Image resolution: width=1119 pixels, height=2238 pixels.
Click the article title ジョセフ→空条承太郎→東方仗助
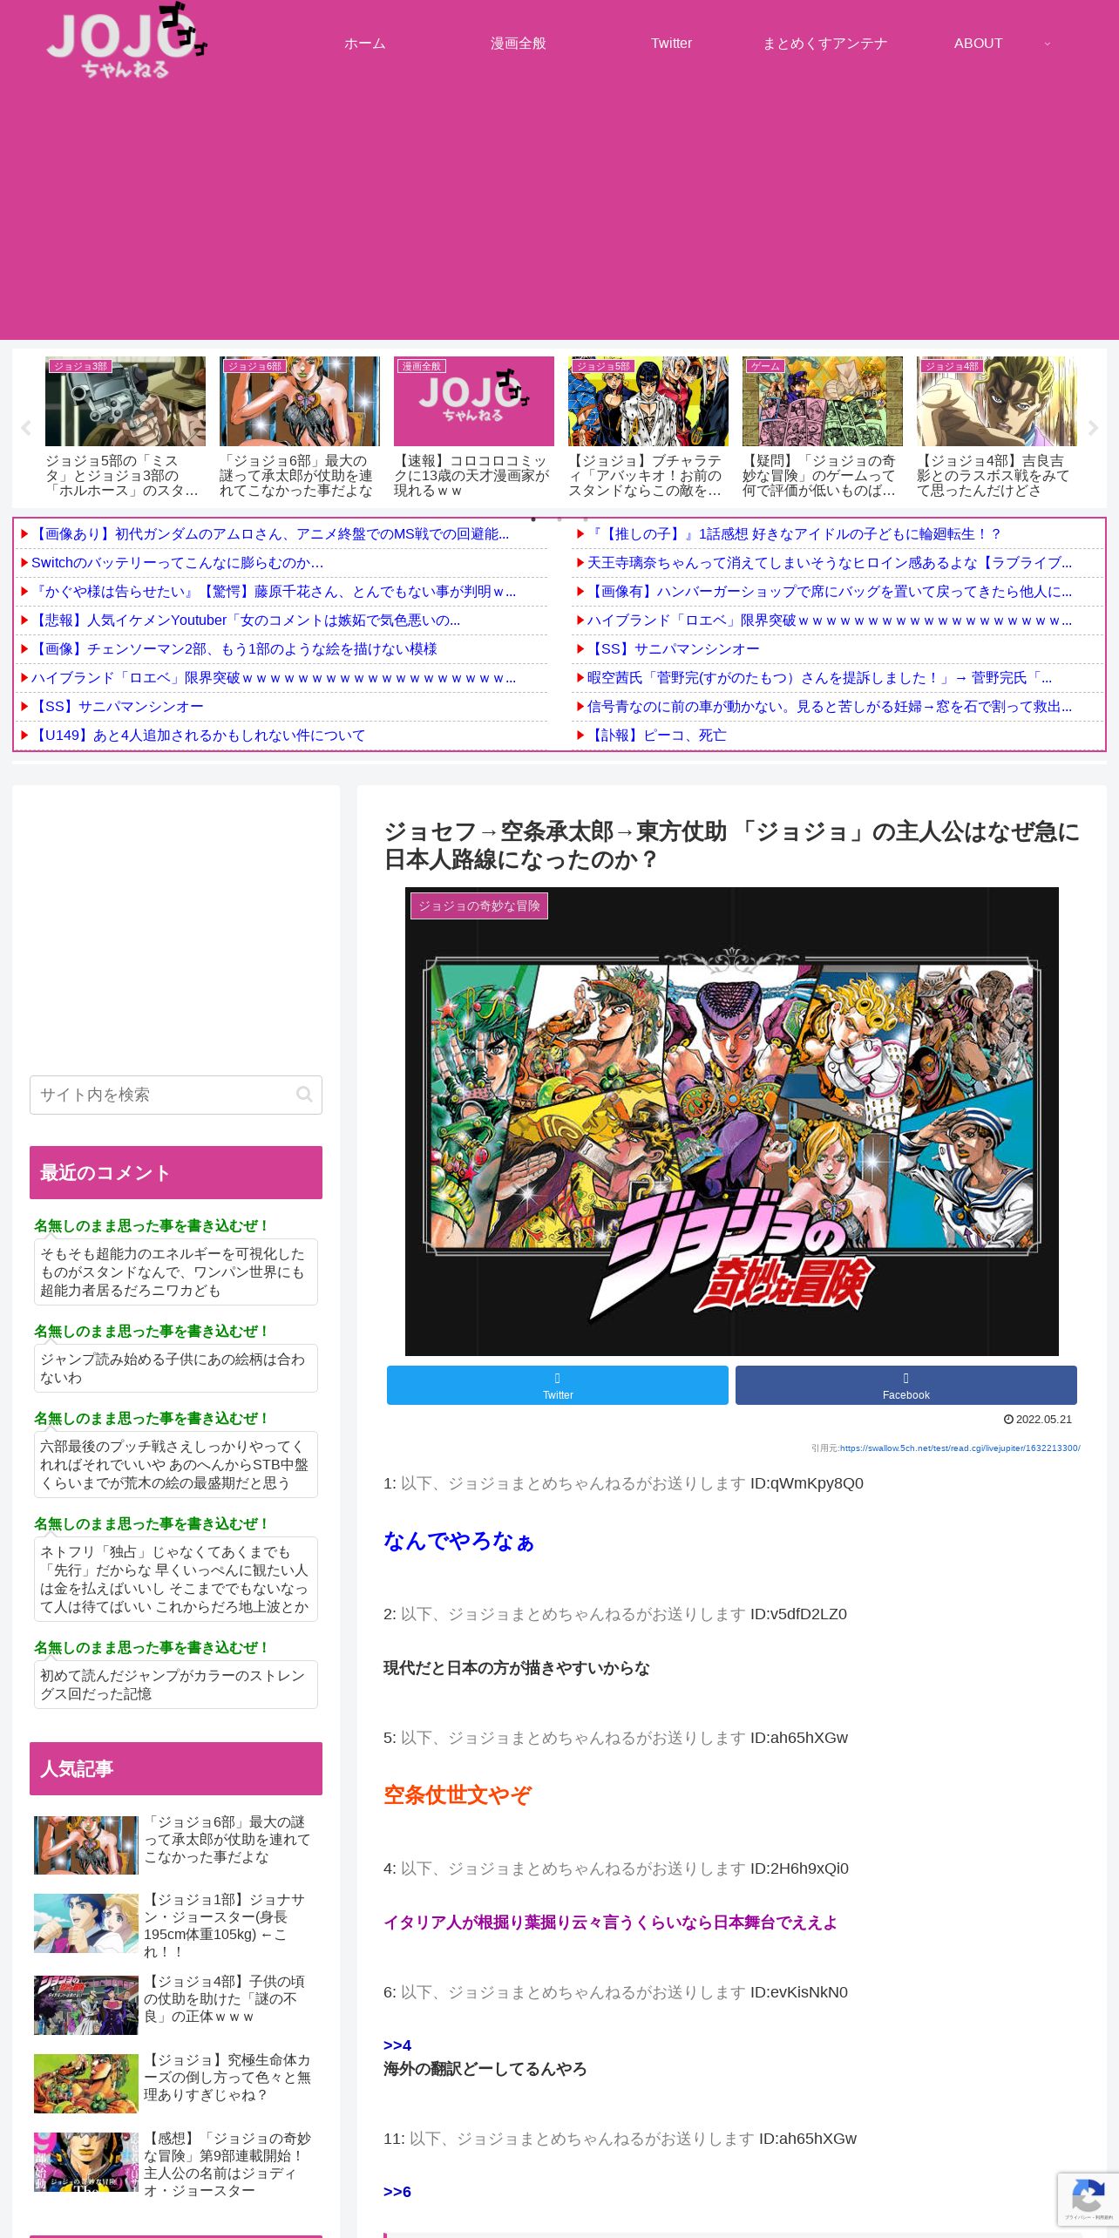click(732, 844)
